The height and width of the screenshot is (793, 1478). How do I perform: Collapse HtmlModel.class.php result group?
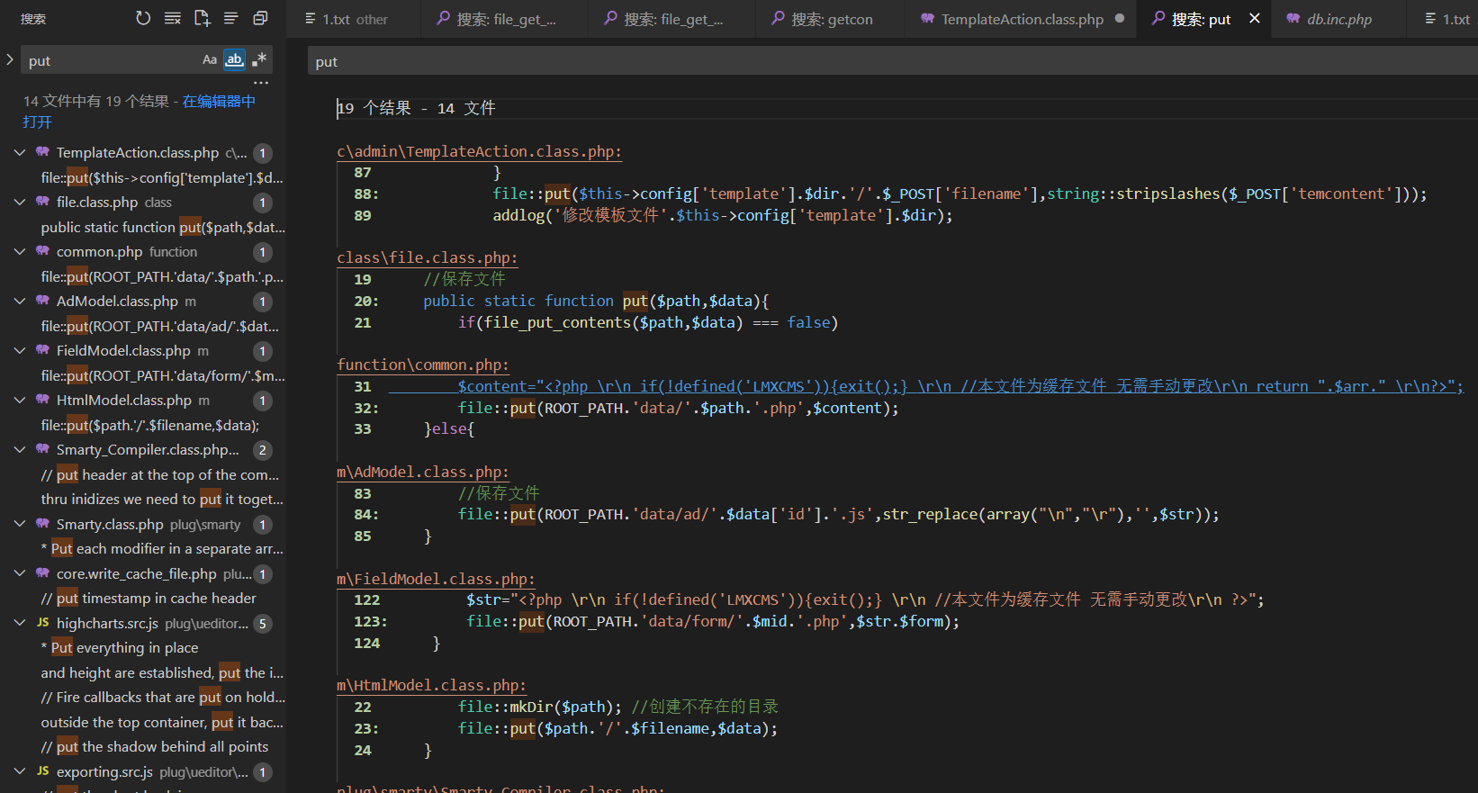19,401
